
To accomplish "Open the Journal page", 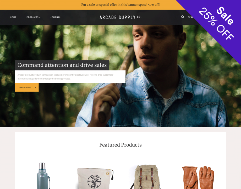I will point(56,17).
